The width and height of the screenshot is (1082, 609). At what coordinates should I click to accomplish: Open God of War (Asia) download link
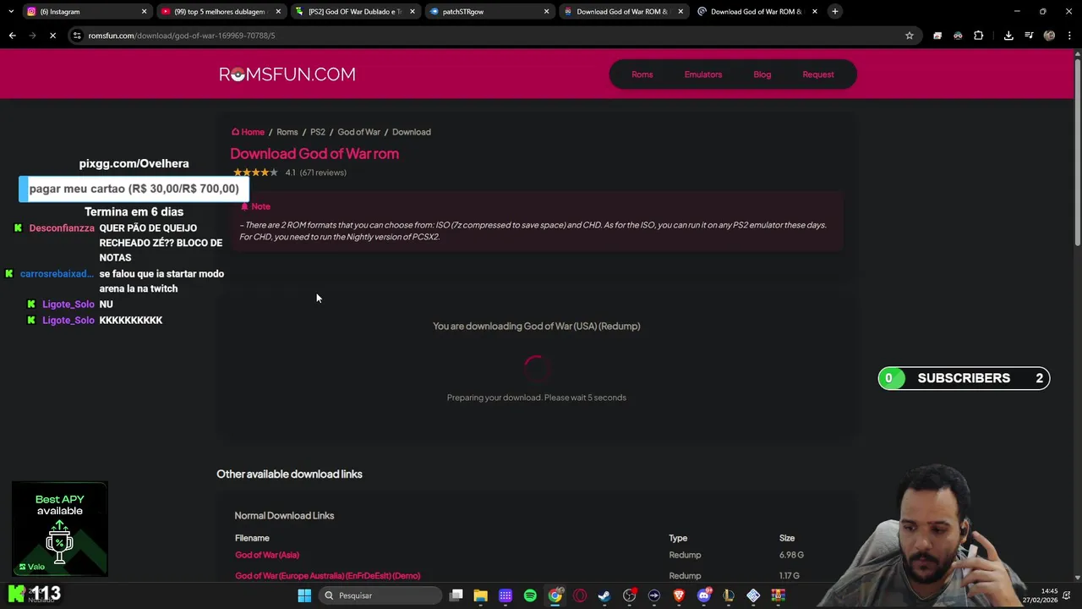coord(267,555)
